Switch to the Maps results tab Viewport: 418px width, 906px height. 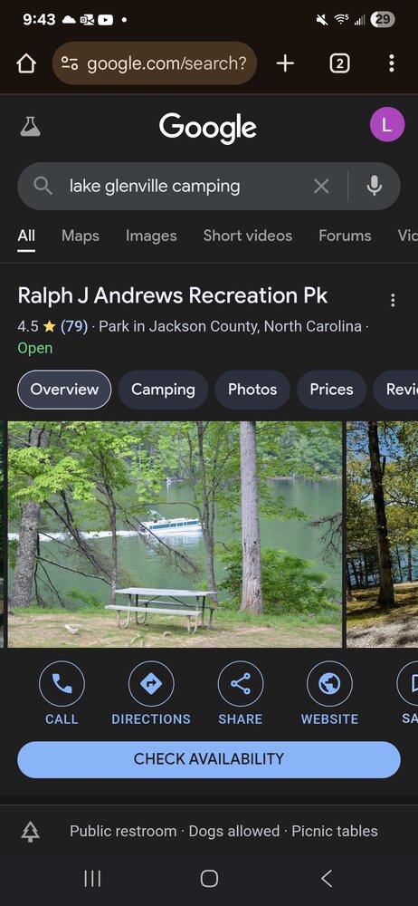81,236
